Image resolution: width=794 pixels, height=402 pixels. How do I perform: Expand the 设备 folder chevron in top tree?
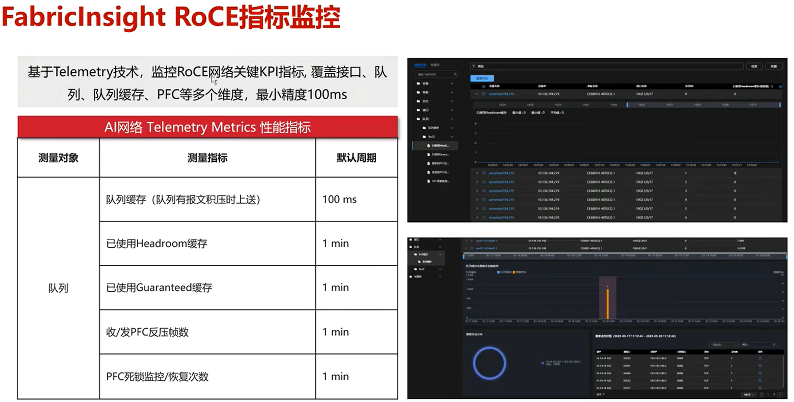click(x=452, y=83)
